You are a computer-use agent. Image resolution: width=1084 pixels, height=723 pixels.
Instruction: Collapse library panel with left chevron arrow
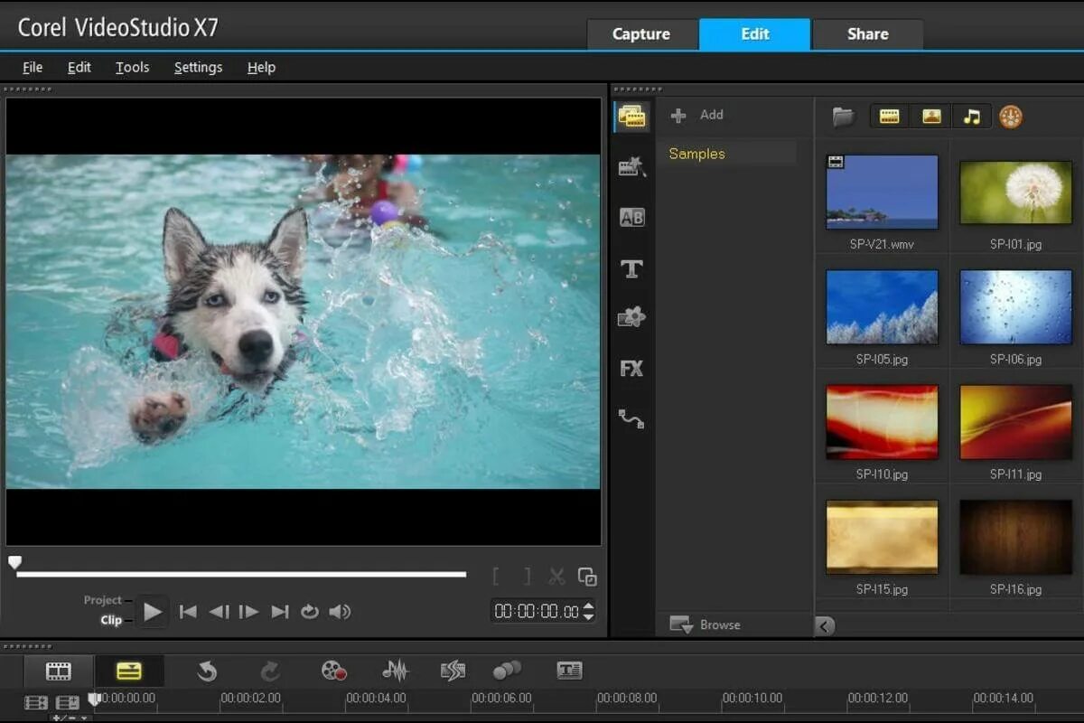[825, 625]
